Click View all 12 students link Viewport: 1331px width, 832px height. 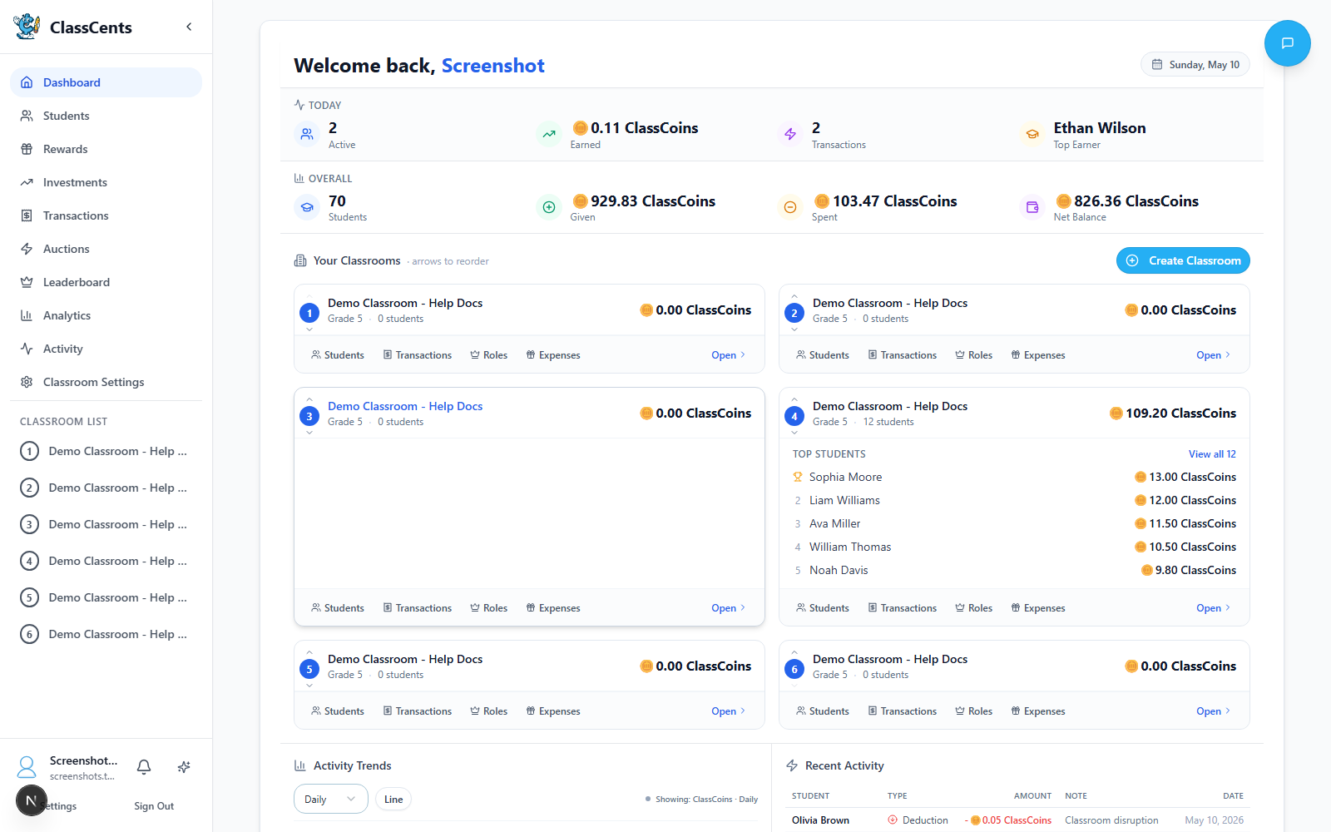click(1212, 454)
